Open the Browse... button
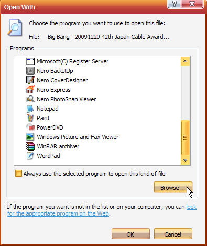Image resolution: width=207 pixels, height=246 pixels. click(x=173, y=188)
